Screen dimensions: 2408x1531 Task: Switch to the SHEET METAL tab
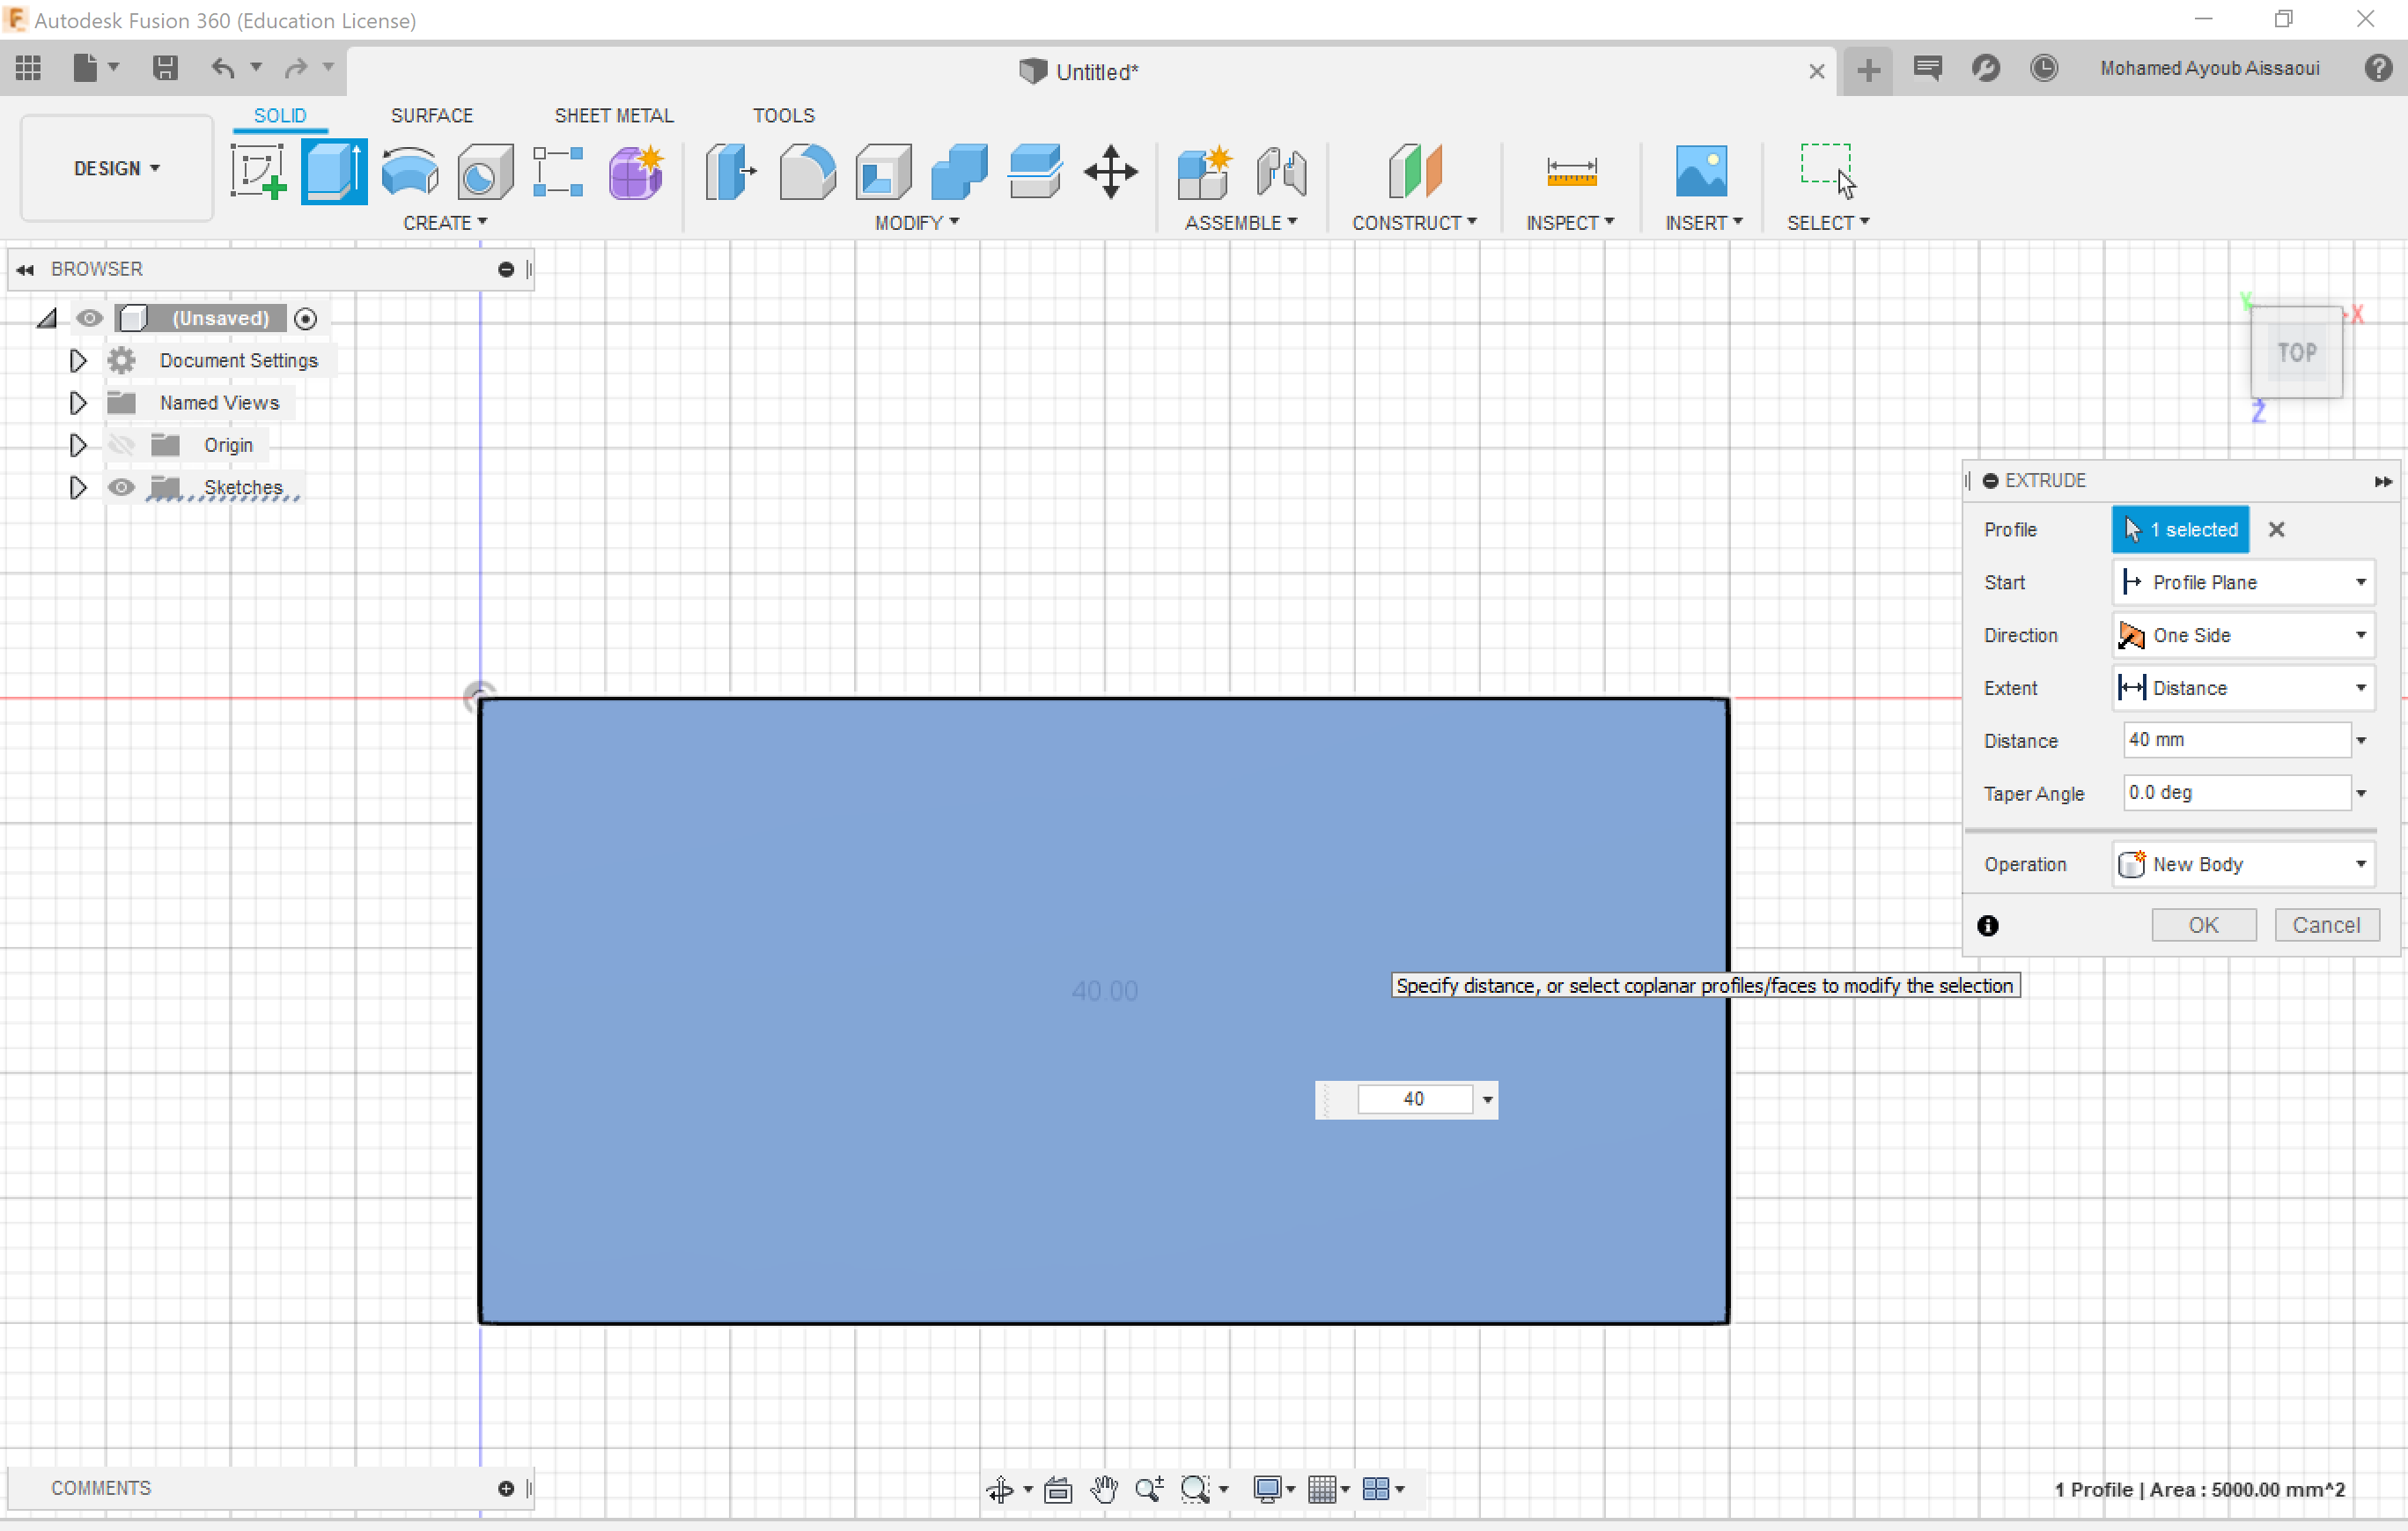point(613,115)
